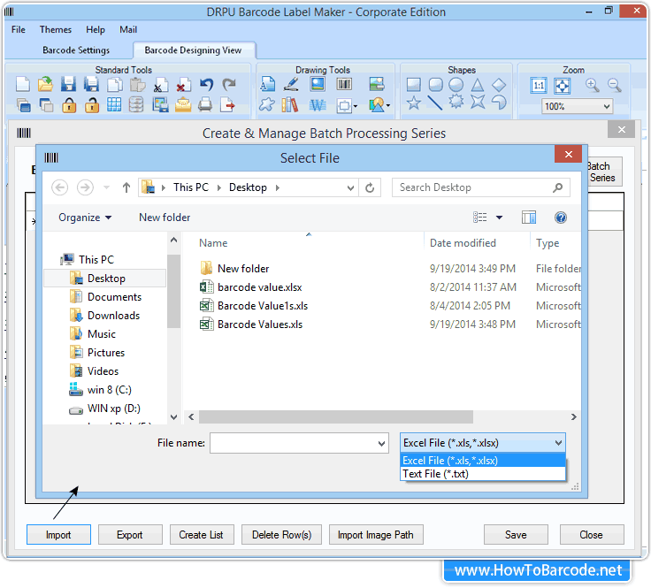Open the view options dropdown arrow
The width and height of the screenshot is (651, 588).
tap(499, 218)
